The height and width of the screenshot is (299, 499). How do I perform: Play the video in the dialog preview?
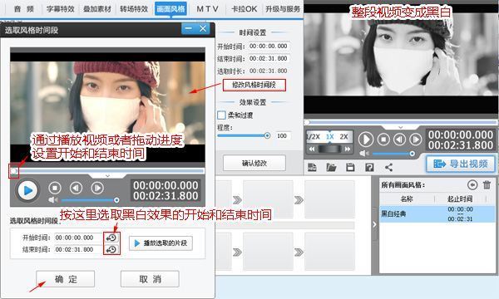coord(27,190)
